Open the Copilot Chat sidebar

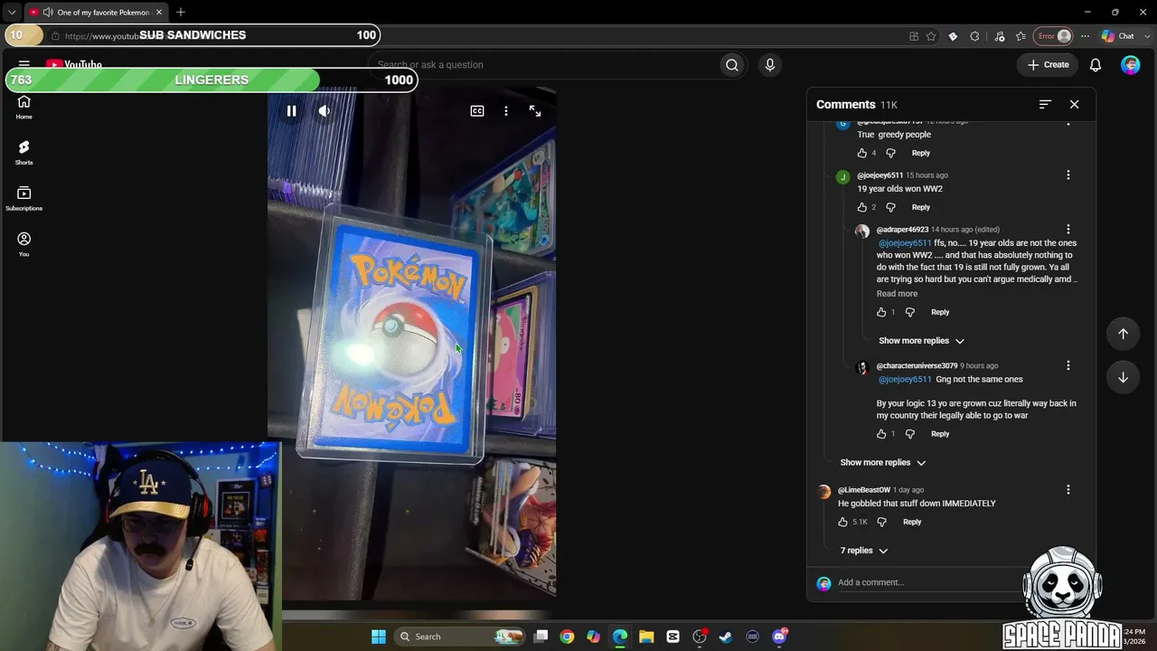1119,36
